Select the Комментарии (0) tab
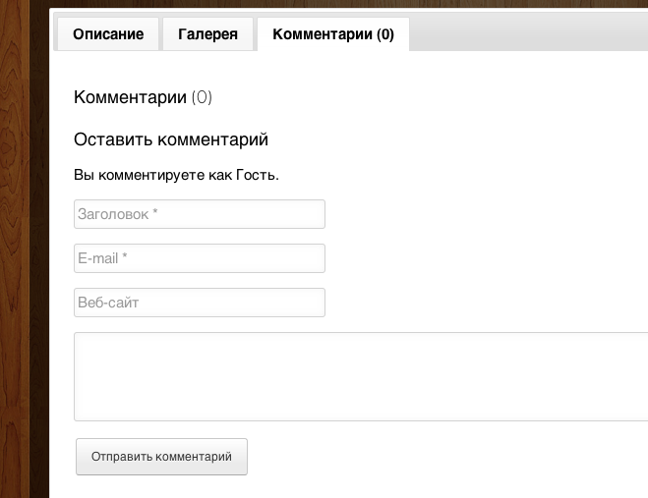 (332, 34)
